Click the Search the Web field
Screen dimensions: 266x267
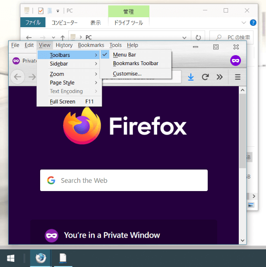(124, 180)
